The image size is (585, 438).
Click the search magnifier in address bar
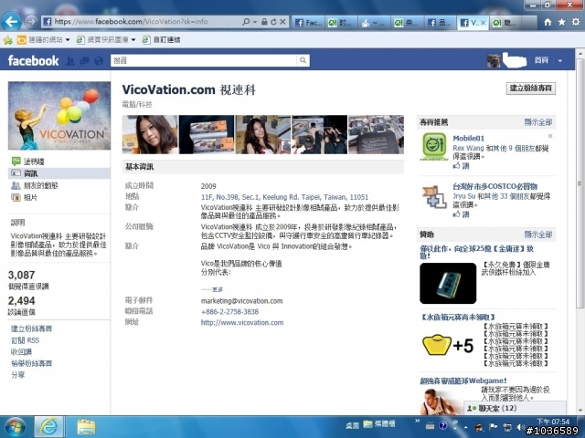(x=246, y=22)
